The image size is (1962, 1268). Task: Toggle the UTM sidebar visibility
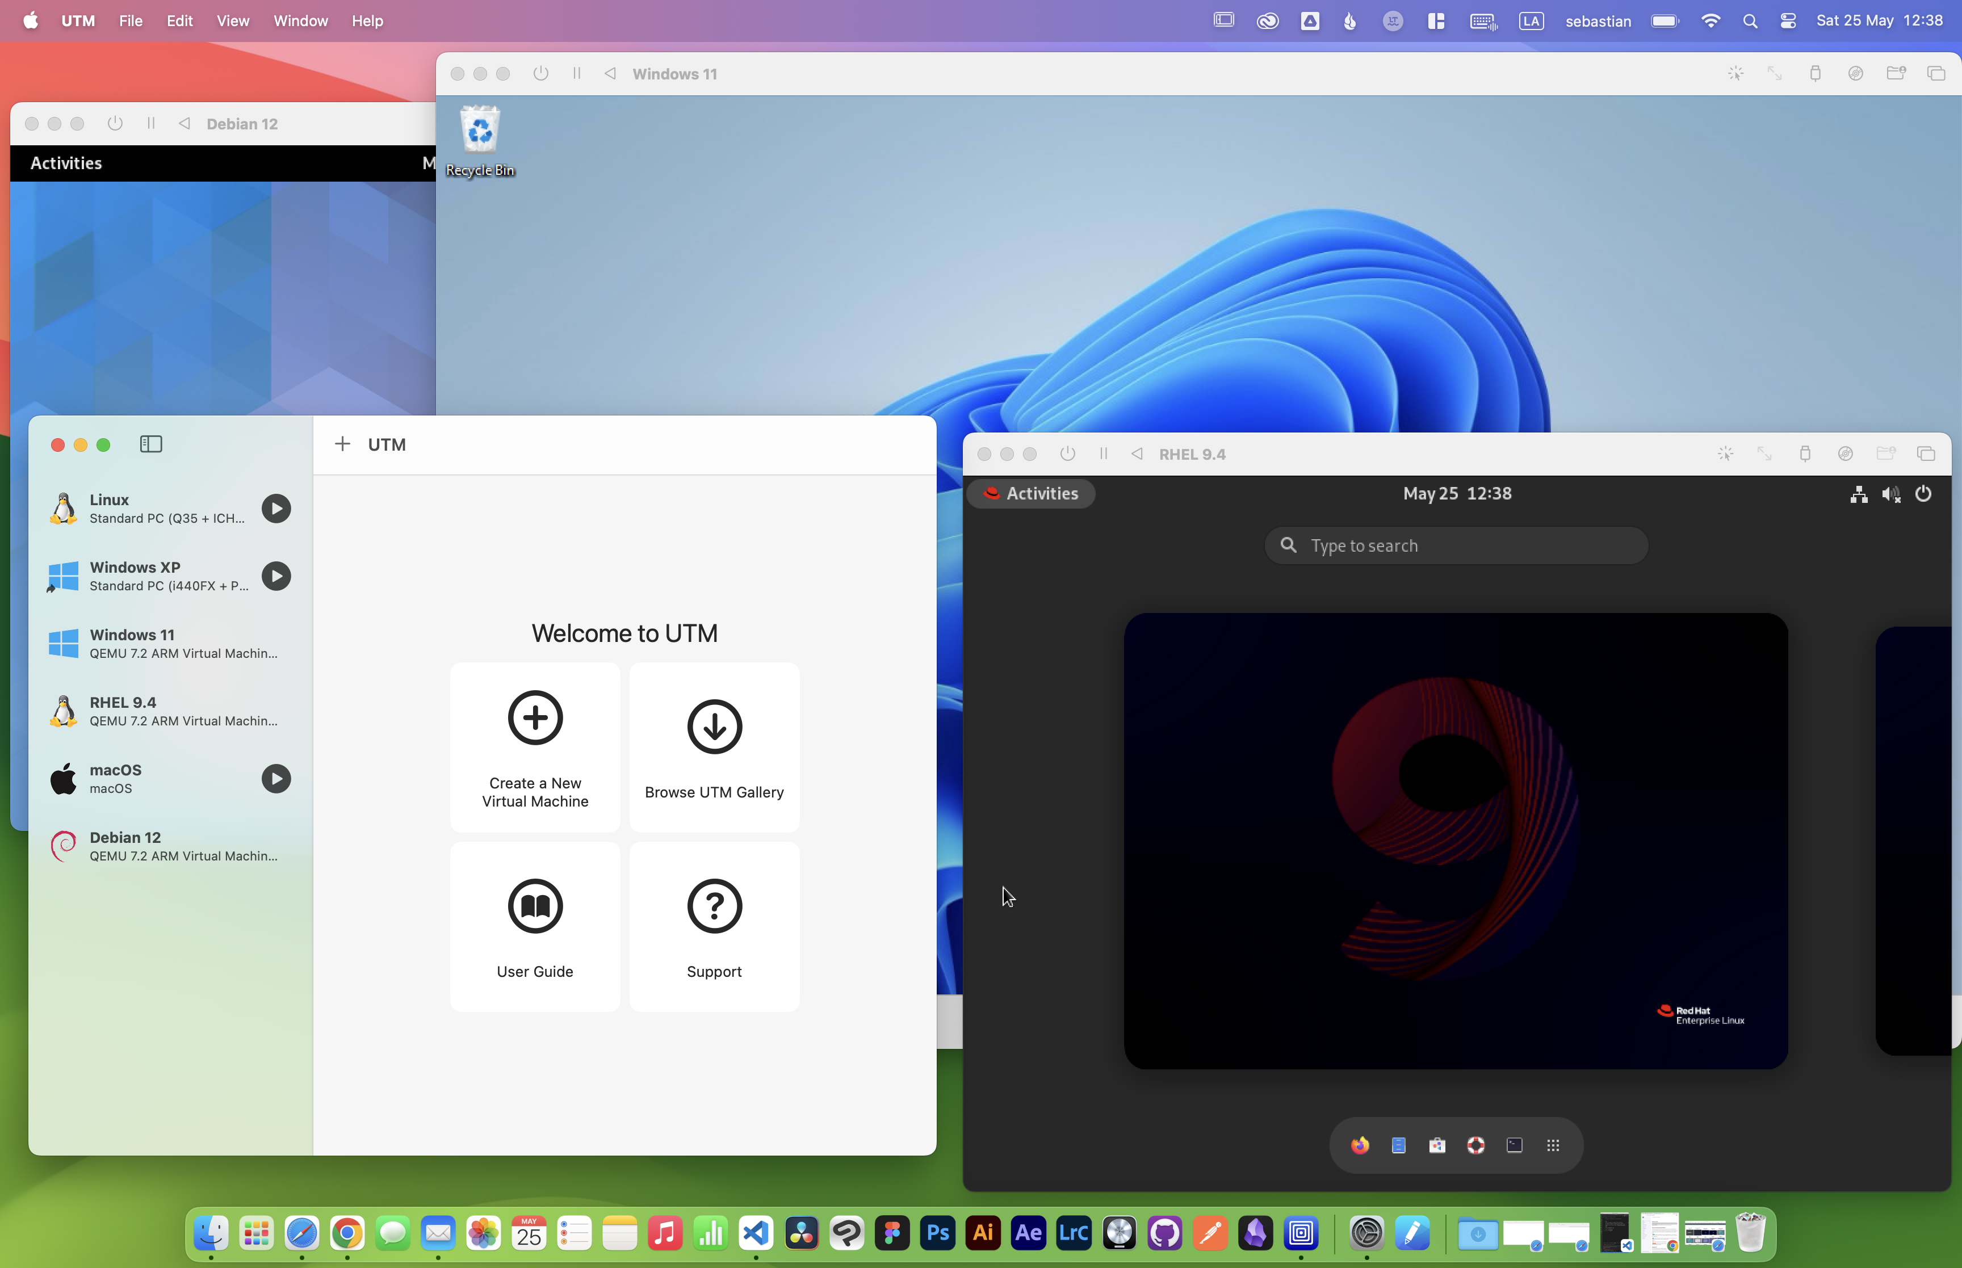coord(150,444)
